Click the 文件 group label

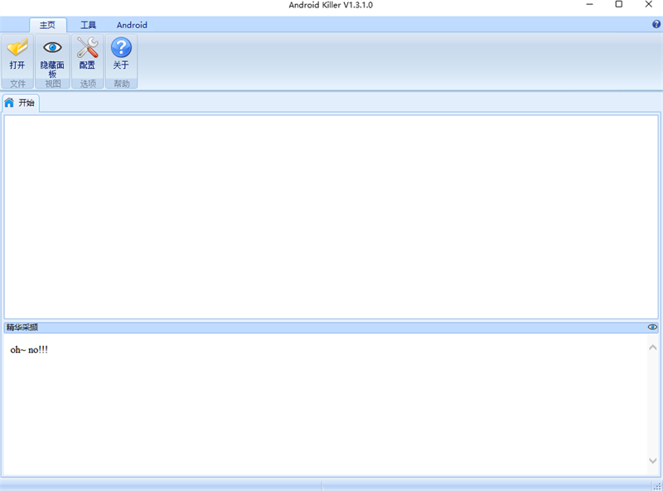coord(17,84)
